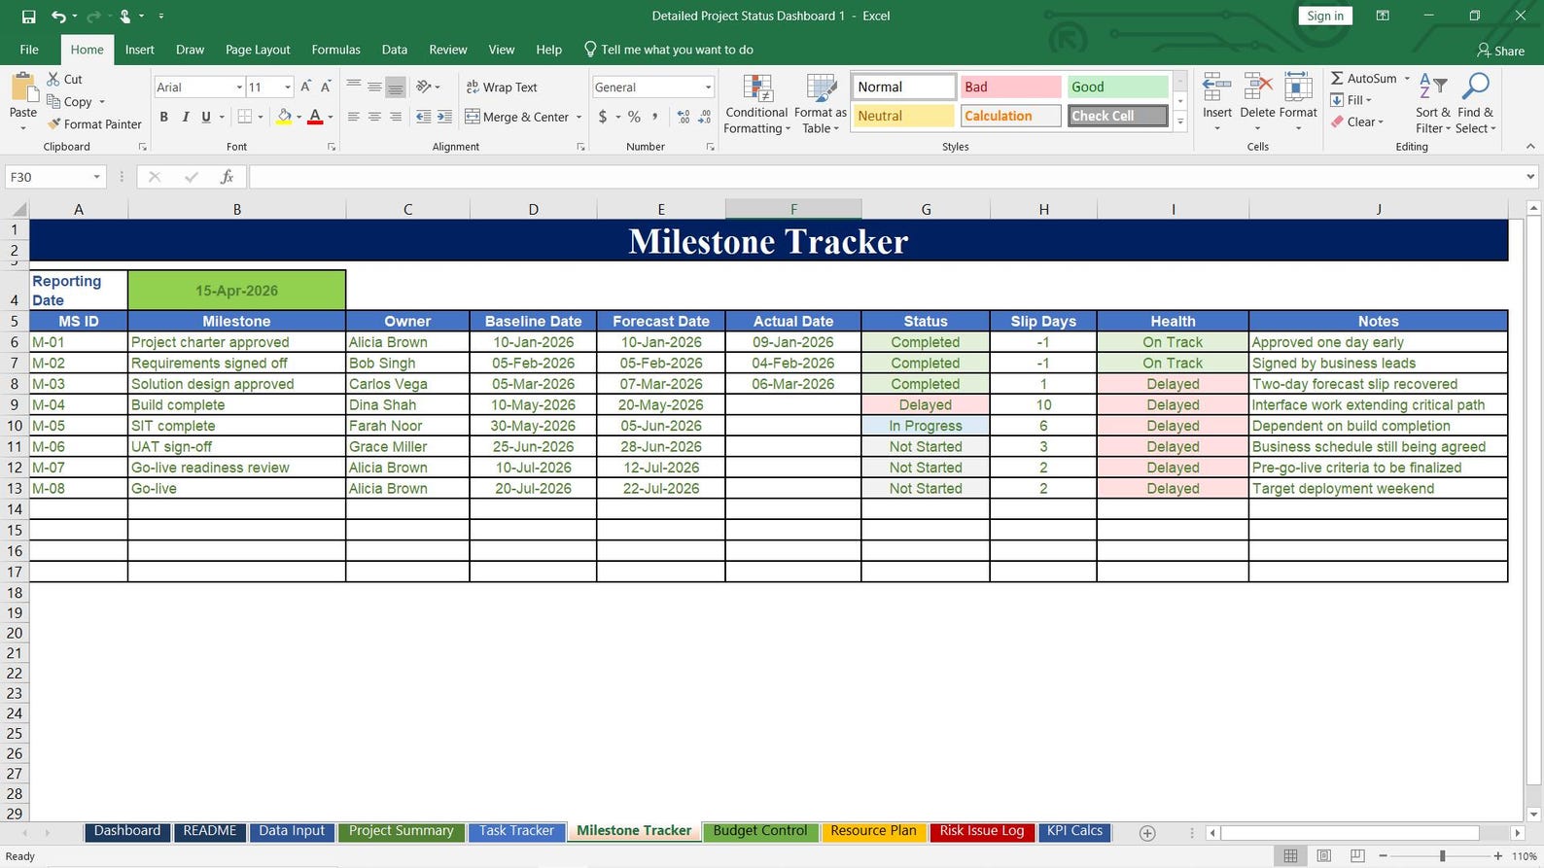1544x868 pixels.
Task: Click the Sign in button
Action: [x=1325, y=16]
